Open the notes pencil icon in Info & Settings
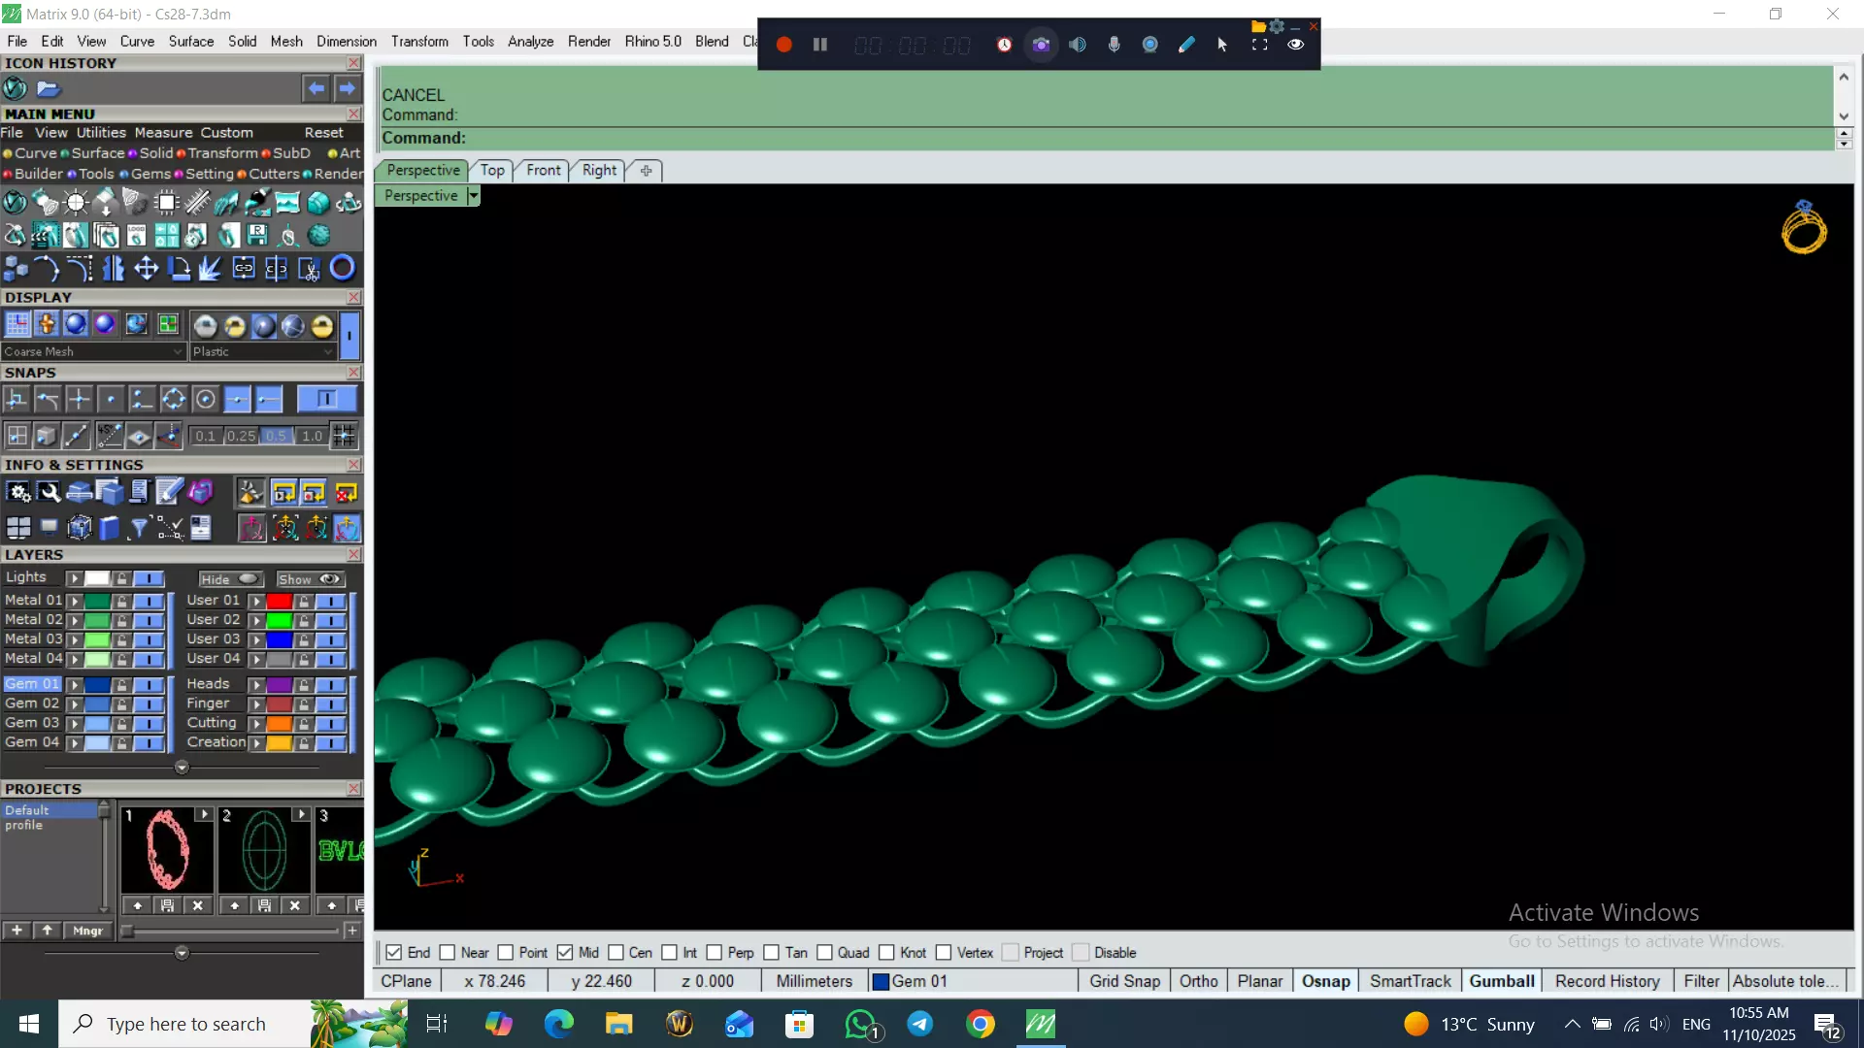The height and width of the screenshot is (1048, 1864). 169,493
